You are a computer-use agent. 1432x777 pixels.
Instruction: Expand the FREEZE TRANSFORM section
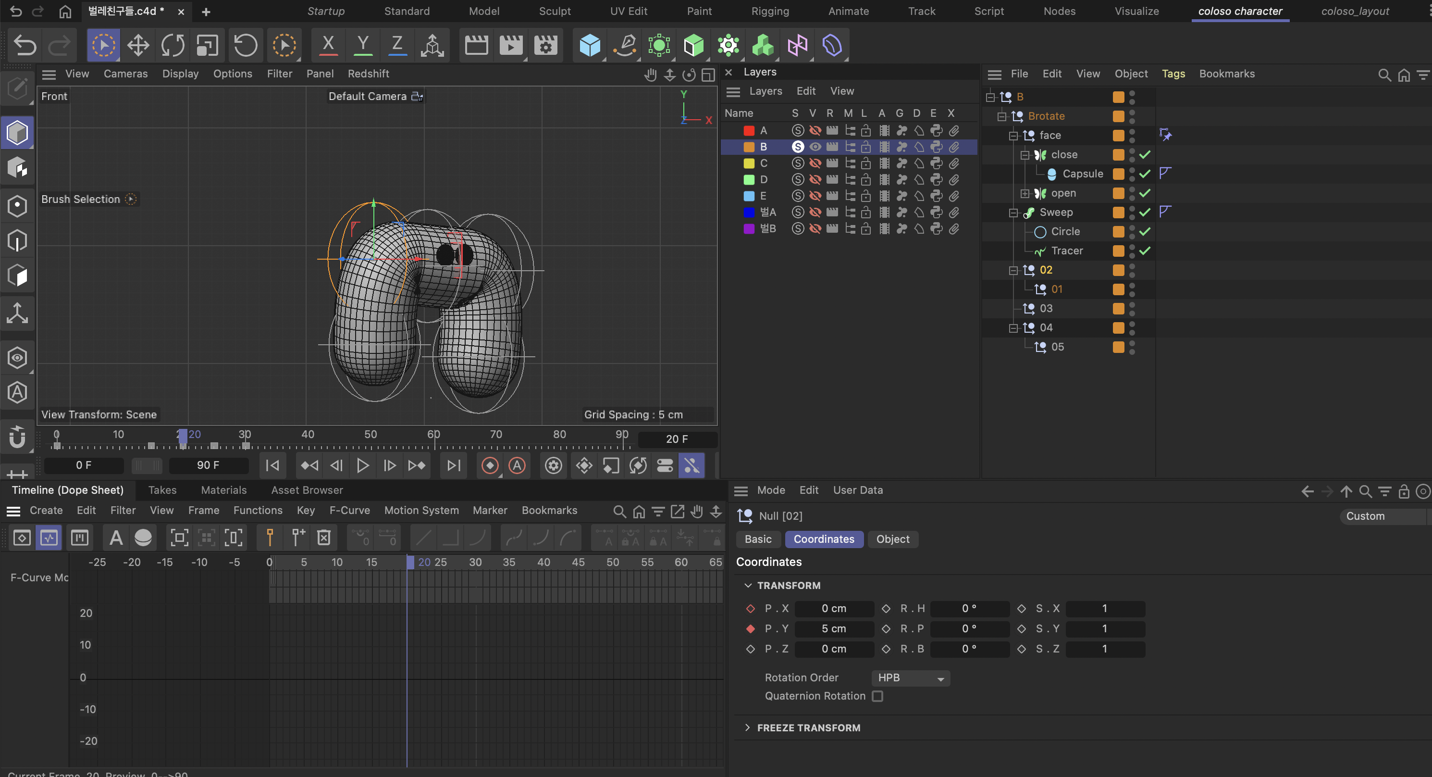pos(748,728)
